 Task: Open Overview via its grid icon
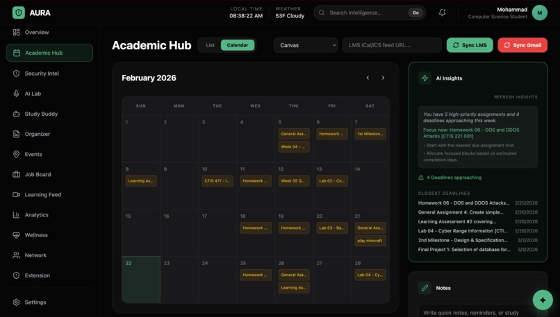click(x=16, y=33)
